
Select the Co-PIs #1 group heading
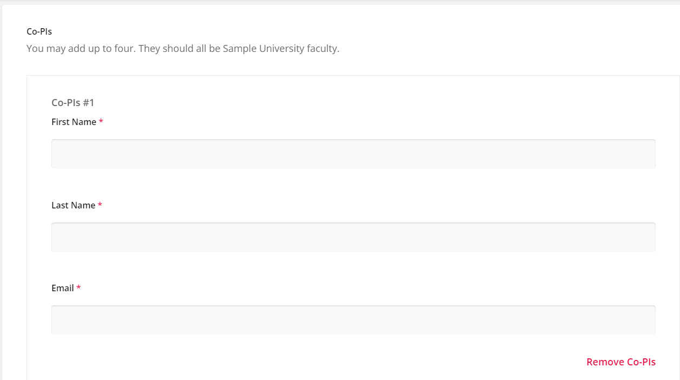(72, 103)
